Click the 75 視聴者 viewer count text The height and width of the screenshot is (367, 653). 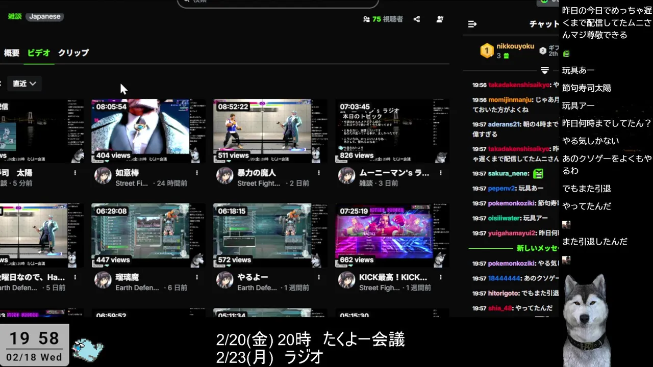[388, 19]
